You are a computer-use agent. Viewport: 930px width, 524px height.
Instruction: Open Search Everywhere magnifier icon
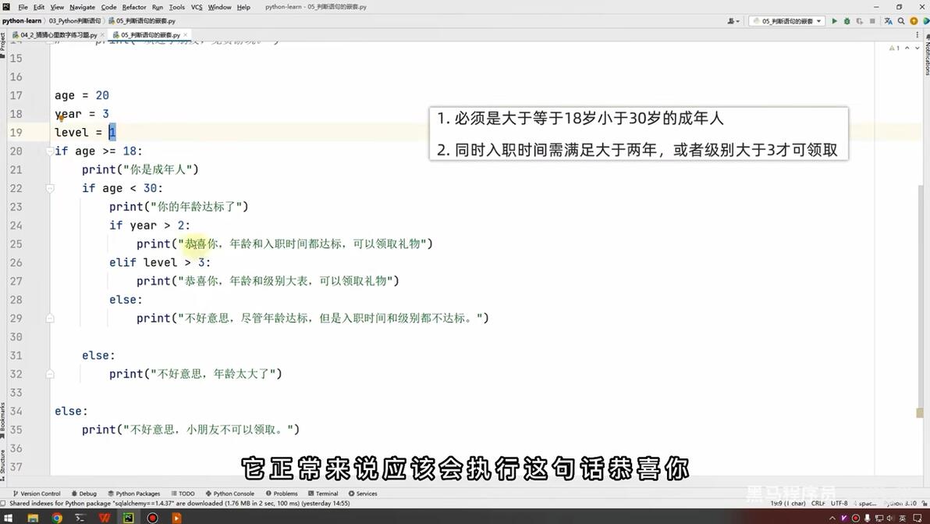coord(901,21)
